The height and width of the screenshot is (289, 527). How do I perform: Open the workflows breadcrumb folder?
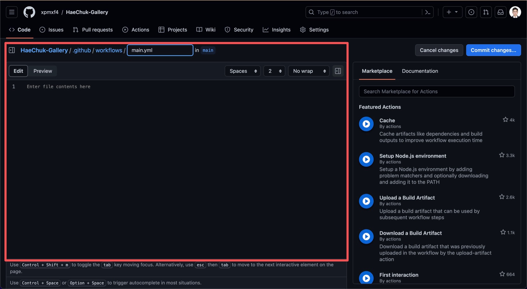pyautogui.click(x=109, y=50)
